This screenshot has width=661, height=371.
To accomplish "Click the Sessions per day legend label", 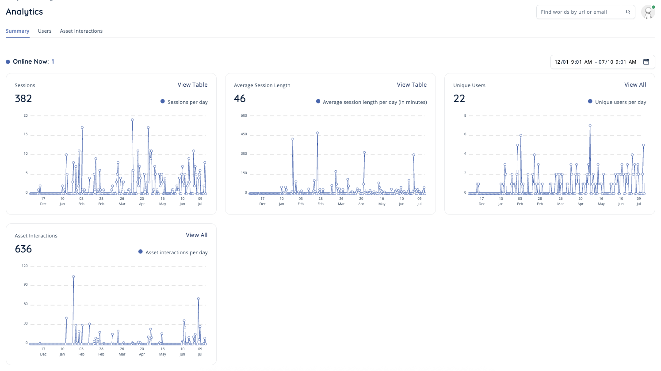I will [187, 102].
